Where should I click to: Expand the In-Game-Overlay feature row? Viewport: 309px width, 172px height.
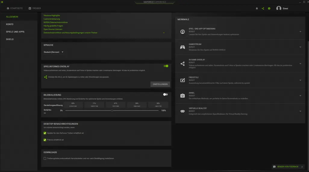pos(300,63)
